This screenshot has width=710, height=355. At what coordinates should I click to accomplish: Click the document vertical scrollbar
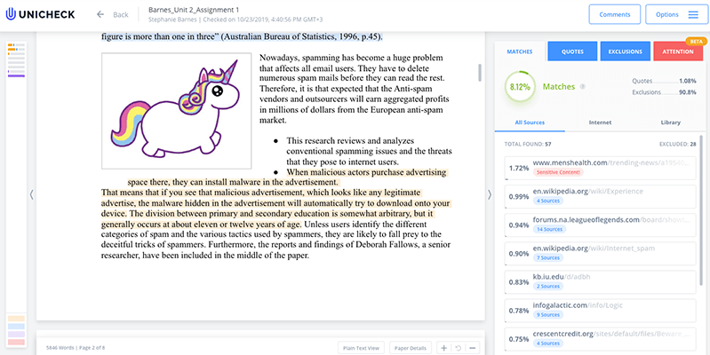coord(480,73)
